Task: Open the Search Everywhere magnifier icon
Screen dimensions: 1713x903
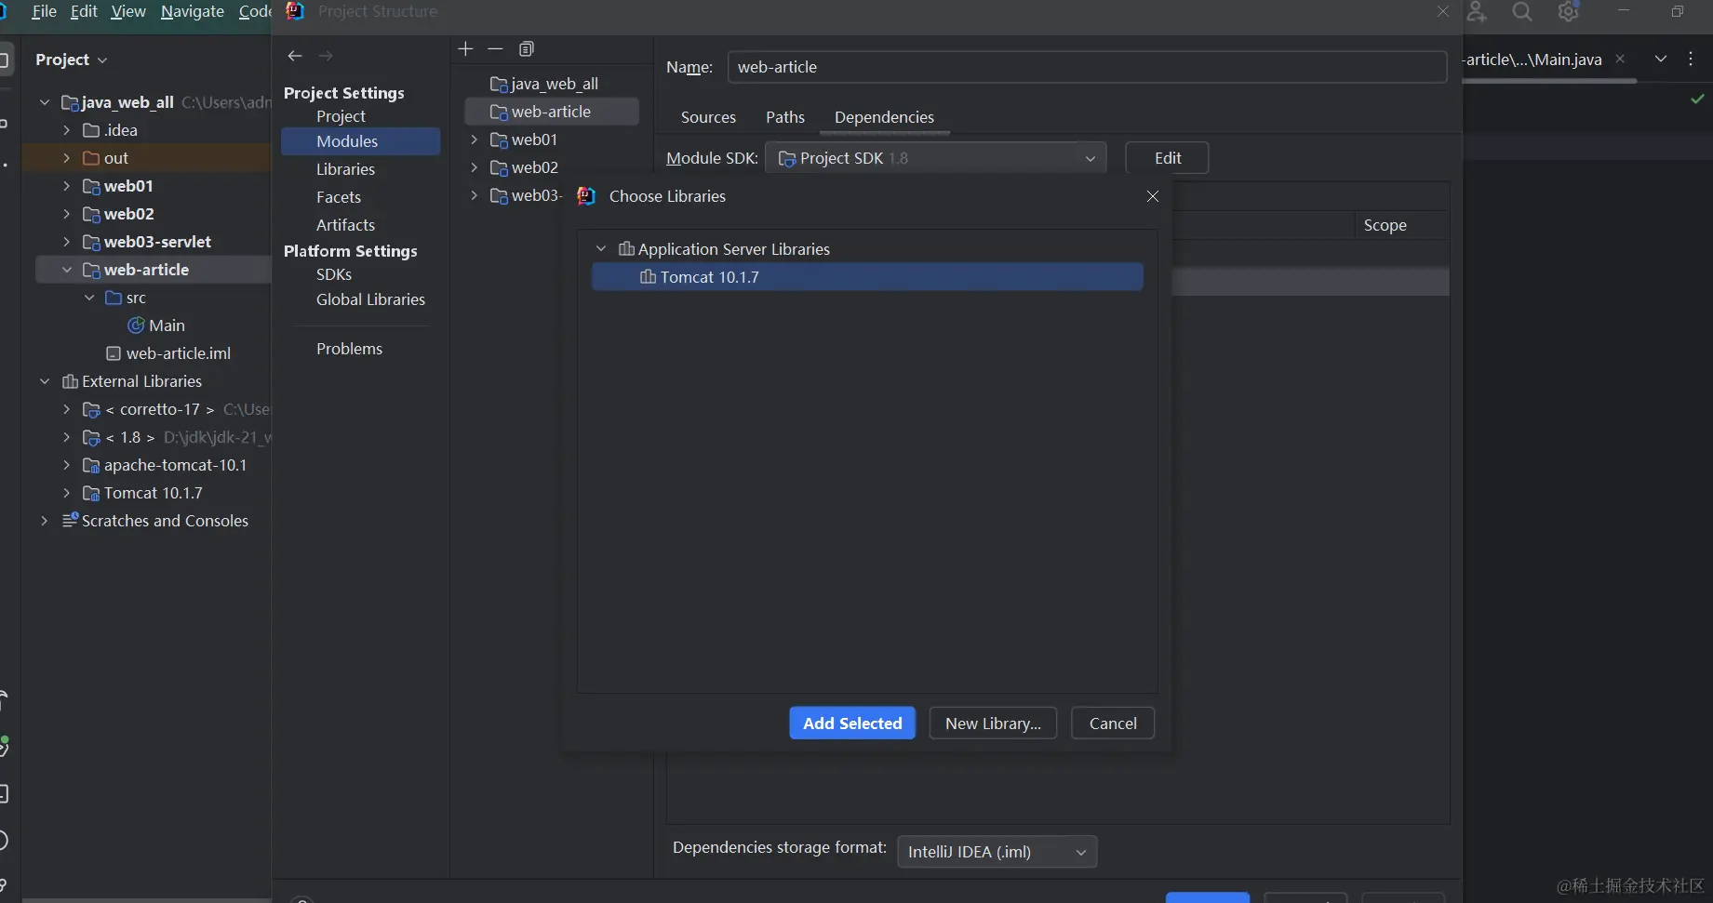Action: [x=1522, y=11]
